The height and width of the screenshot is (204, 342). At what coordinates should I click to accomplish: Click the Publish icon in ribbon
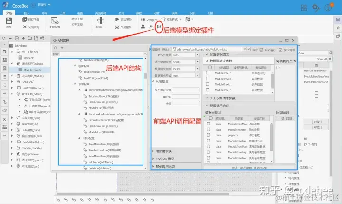(x=101, y=20)
